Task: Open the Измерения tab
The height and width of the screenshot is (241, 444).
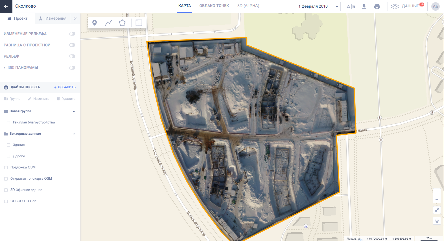Action: pyautogui.click(x=53, y=19)
